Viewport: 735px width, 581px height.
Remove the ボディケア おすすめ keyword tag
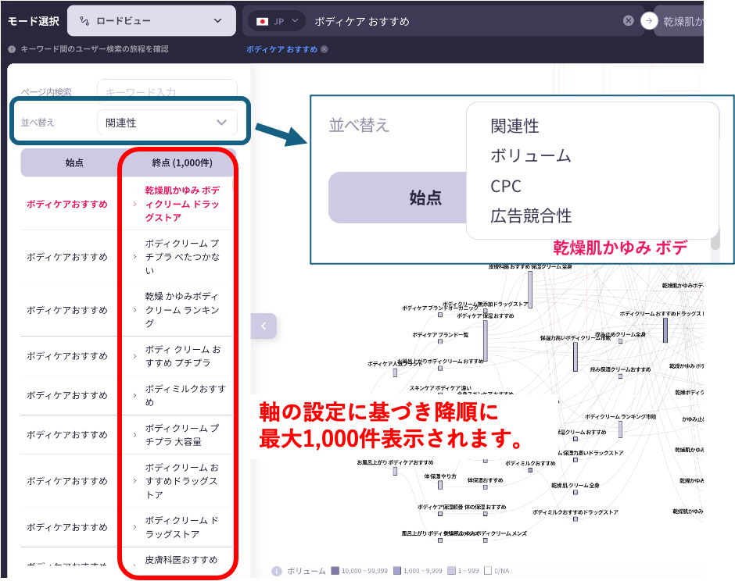(x=324, y=49)
